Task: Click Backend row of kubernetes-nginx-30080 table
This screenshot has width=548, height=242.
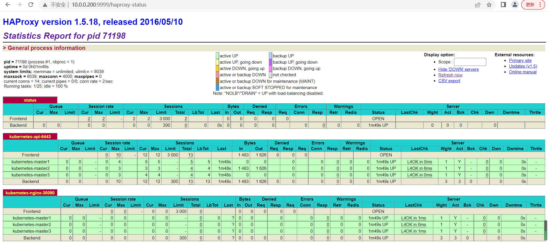Action: click(x=274, y=238)
